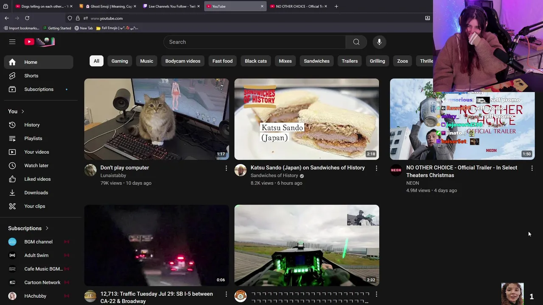Open History in sidebar
This screenshot has width=543, height=305.
[x=39, y=125]
